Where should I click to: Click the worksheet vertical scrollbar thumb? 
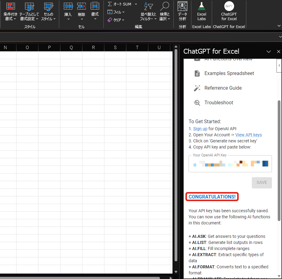(x=176, y=156)
